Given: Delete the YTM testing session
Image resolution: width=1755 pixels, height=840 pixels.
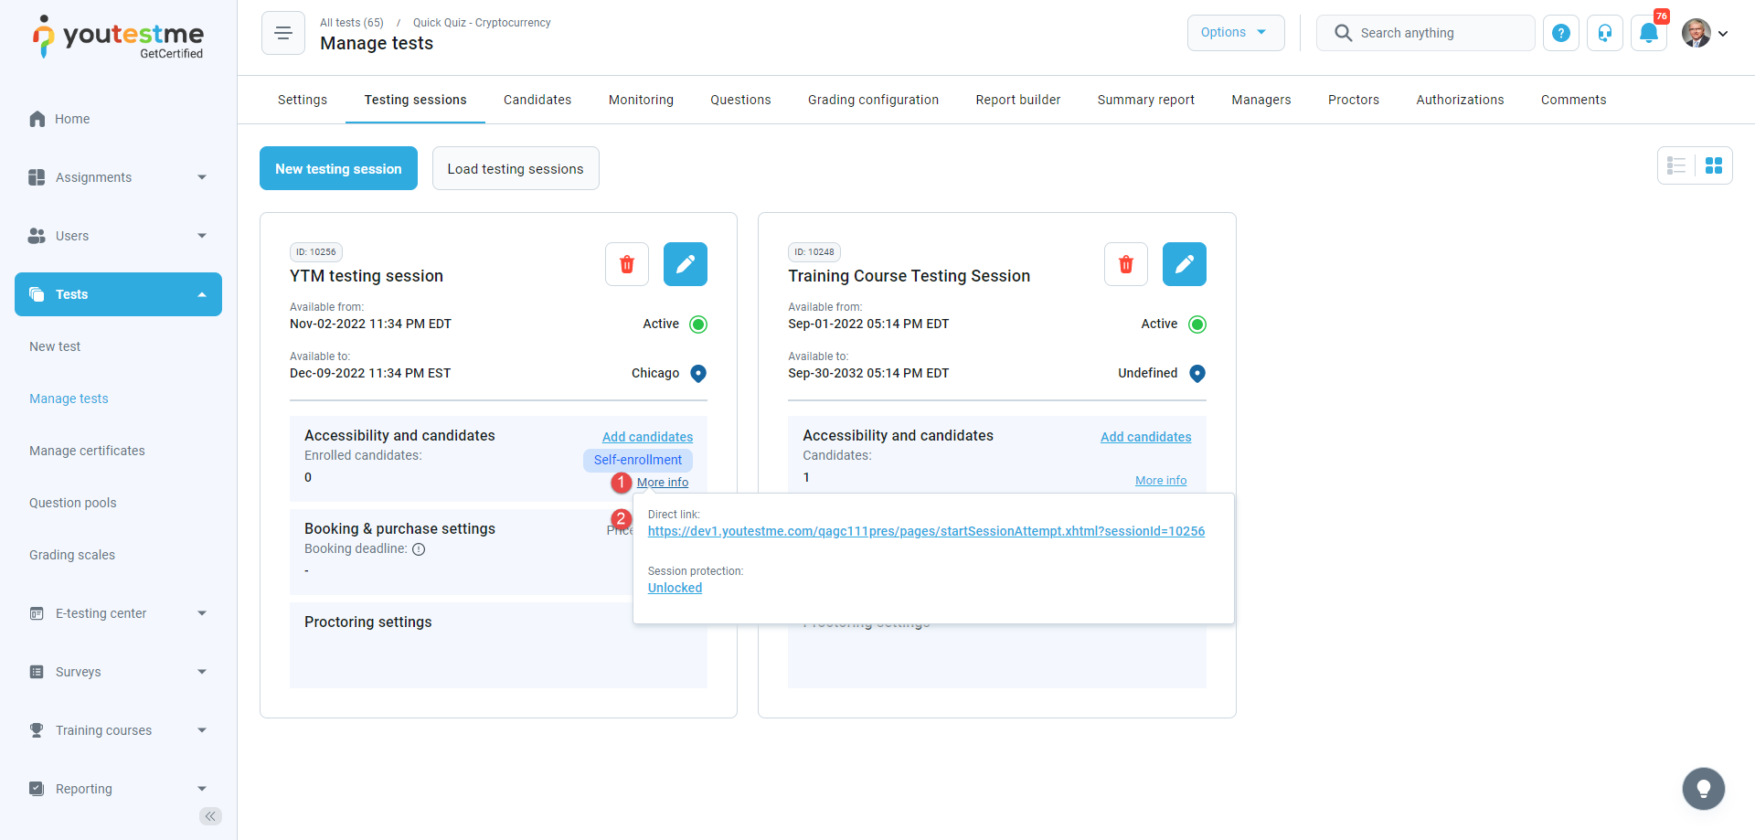Looking at the screenshot, I should [627, 264].
